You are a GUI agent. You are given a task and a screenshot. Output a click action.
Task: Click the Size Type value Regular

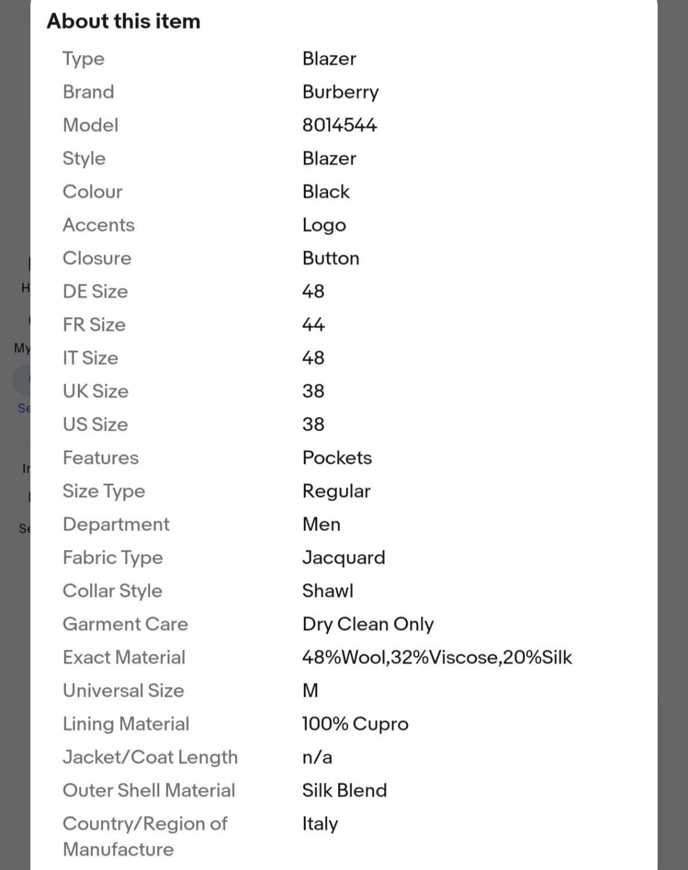tap(336, 491)
